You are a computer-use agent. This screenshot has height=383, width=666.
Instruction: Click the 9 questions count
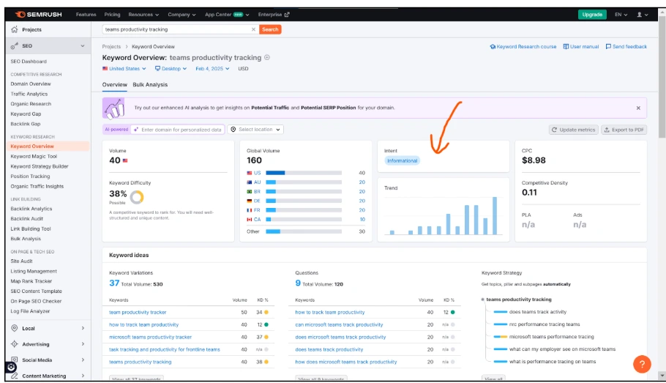(x=298, y=283)
